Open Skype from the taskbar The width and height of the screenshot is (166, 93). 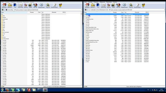[x=18, y=90]
